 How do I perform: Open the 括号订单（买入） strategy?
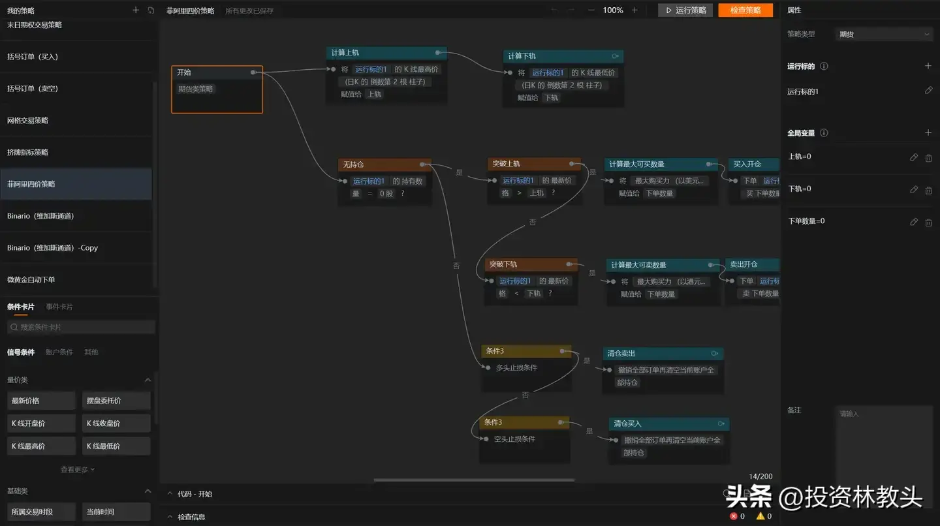tap(76, 57)
